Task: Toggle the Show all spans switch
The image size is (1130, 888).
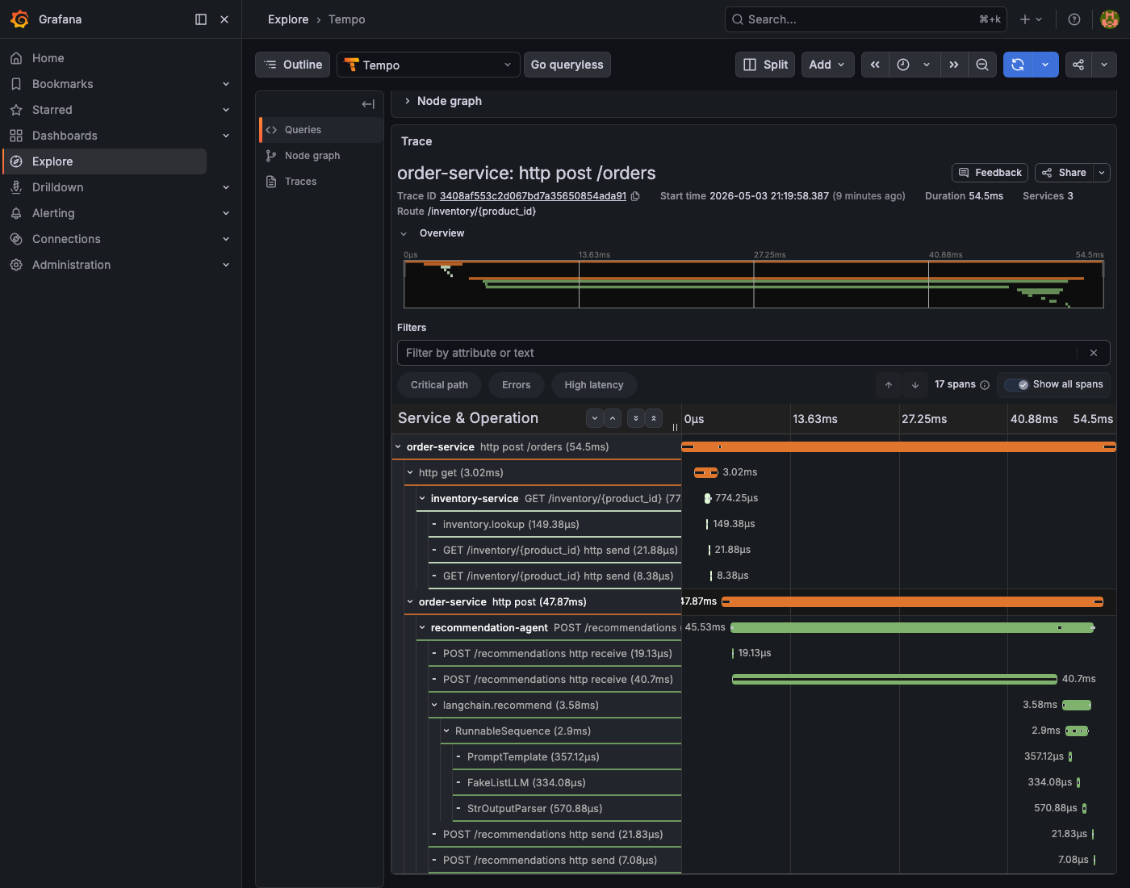Action: coord(1017,384)
